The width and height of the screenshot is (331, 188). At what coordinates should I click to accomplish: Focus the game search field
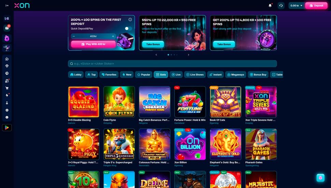coord(172,64)
